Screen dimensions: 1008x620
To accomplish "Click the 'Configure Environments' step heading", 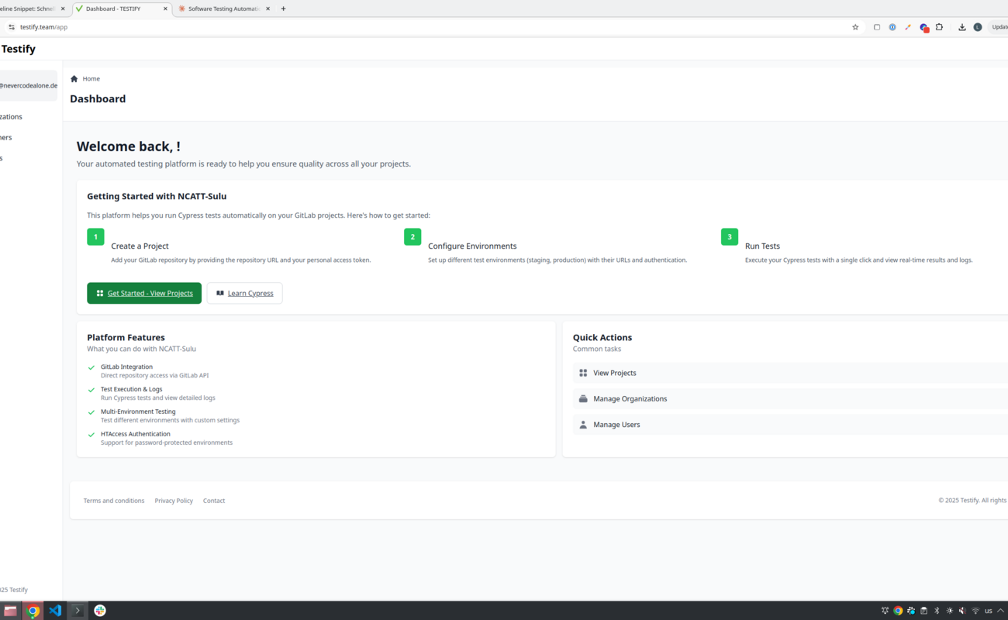I will pos(472,246).
